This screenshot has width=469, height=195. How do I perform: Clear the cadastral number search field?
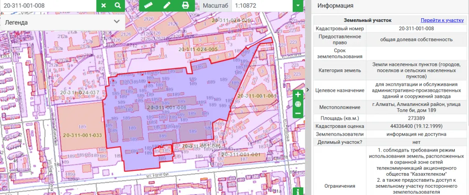(x=104, y=5)
